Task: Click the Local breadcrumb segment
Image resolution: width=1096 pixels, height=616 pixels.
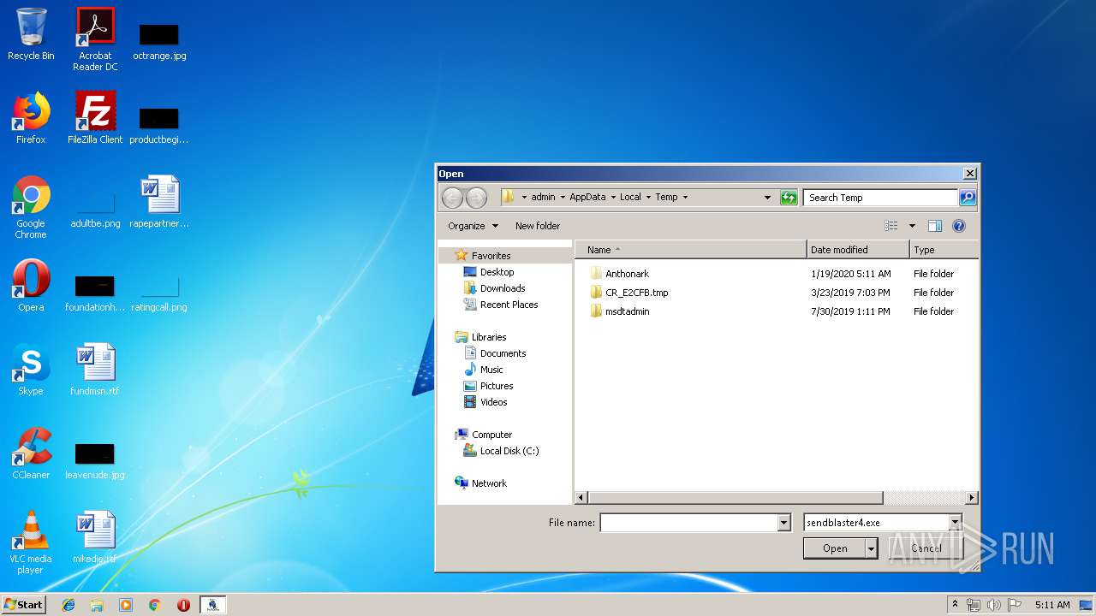Action: (630, 197)
